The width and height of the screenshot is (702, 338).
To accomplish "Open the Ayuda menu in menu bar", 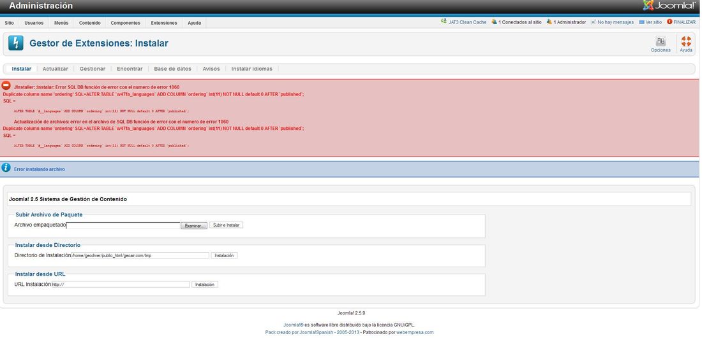I will pos(194,23).
